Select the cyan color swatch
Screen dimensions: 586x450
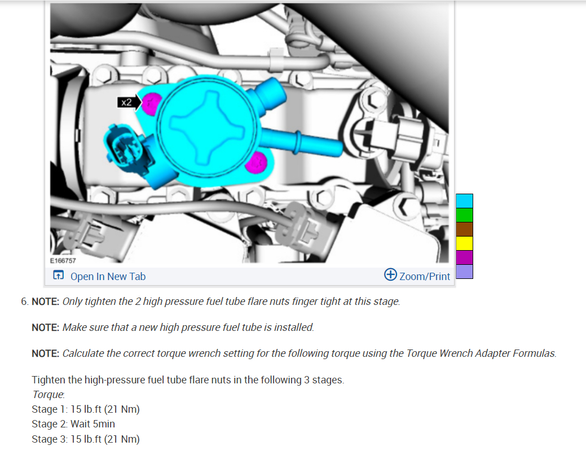pyautogui.click(x=465, y=201)
